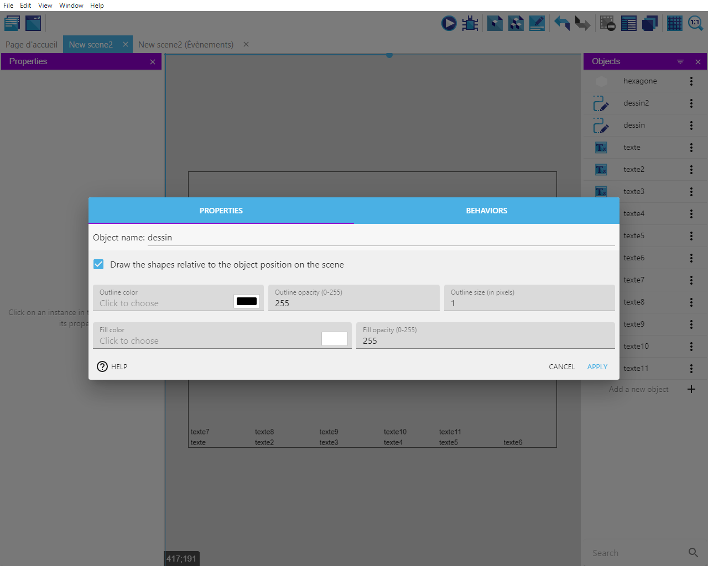Toggle the grid icon in the toolbar

674,23
